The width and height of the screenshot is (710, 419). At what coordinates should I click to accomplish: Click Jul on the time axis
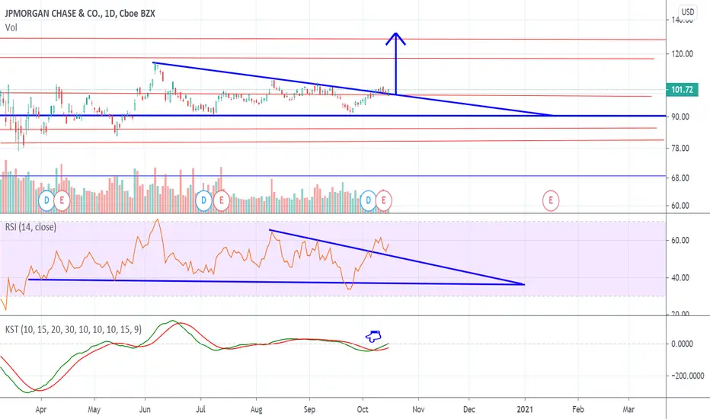200,410
